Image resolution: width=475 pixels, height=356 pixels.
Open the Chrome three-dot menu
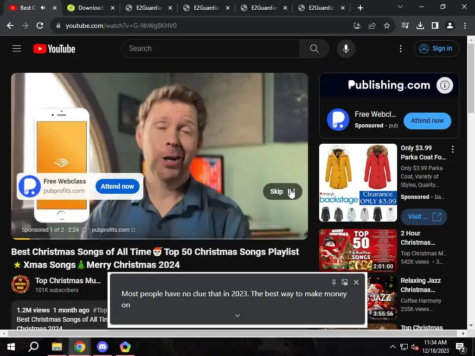[x=465, y=26]
